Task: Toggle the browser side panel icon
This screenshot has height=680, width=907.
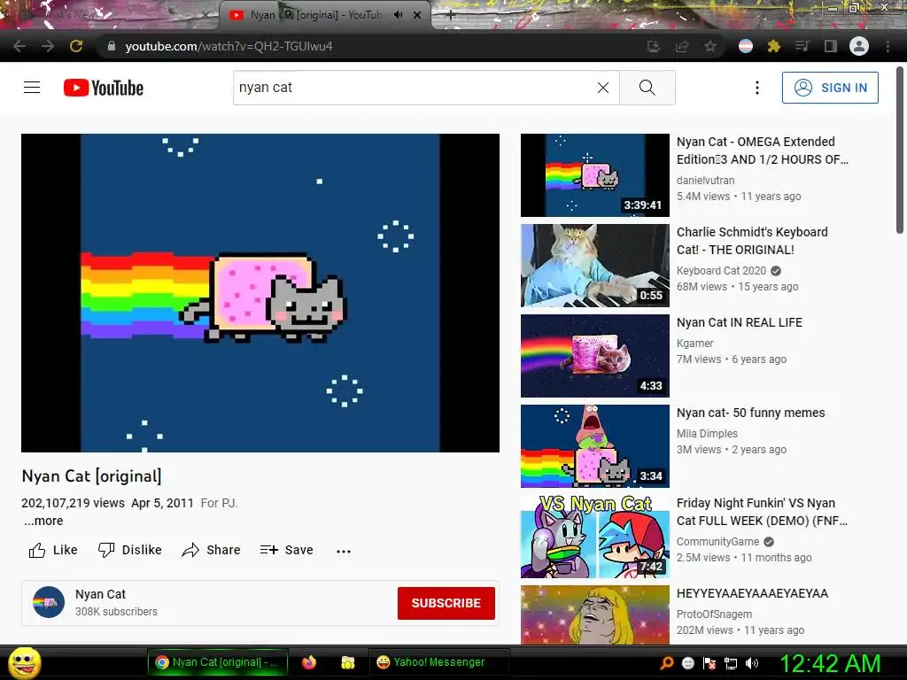Action: [831, 46]
